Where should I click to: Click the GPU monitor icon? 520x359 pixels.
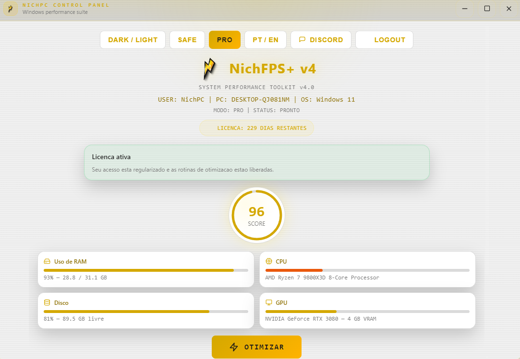click(x=268, y=303)
